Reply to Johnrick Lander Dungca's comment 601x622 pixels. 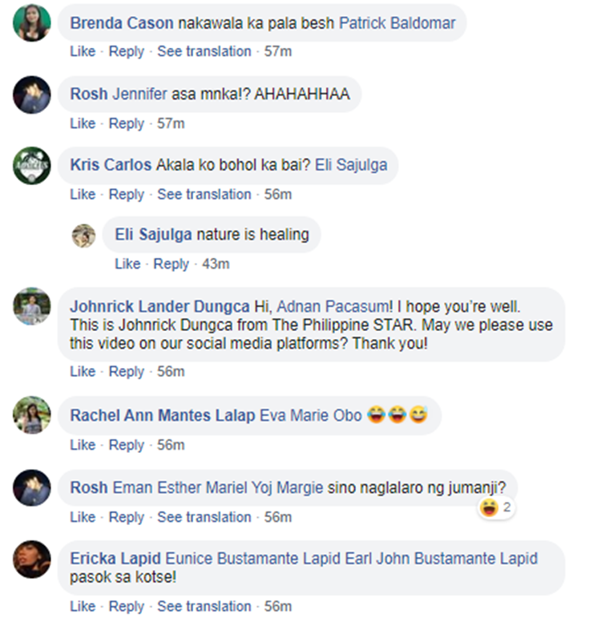point(127,372)
